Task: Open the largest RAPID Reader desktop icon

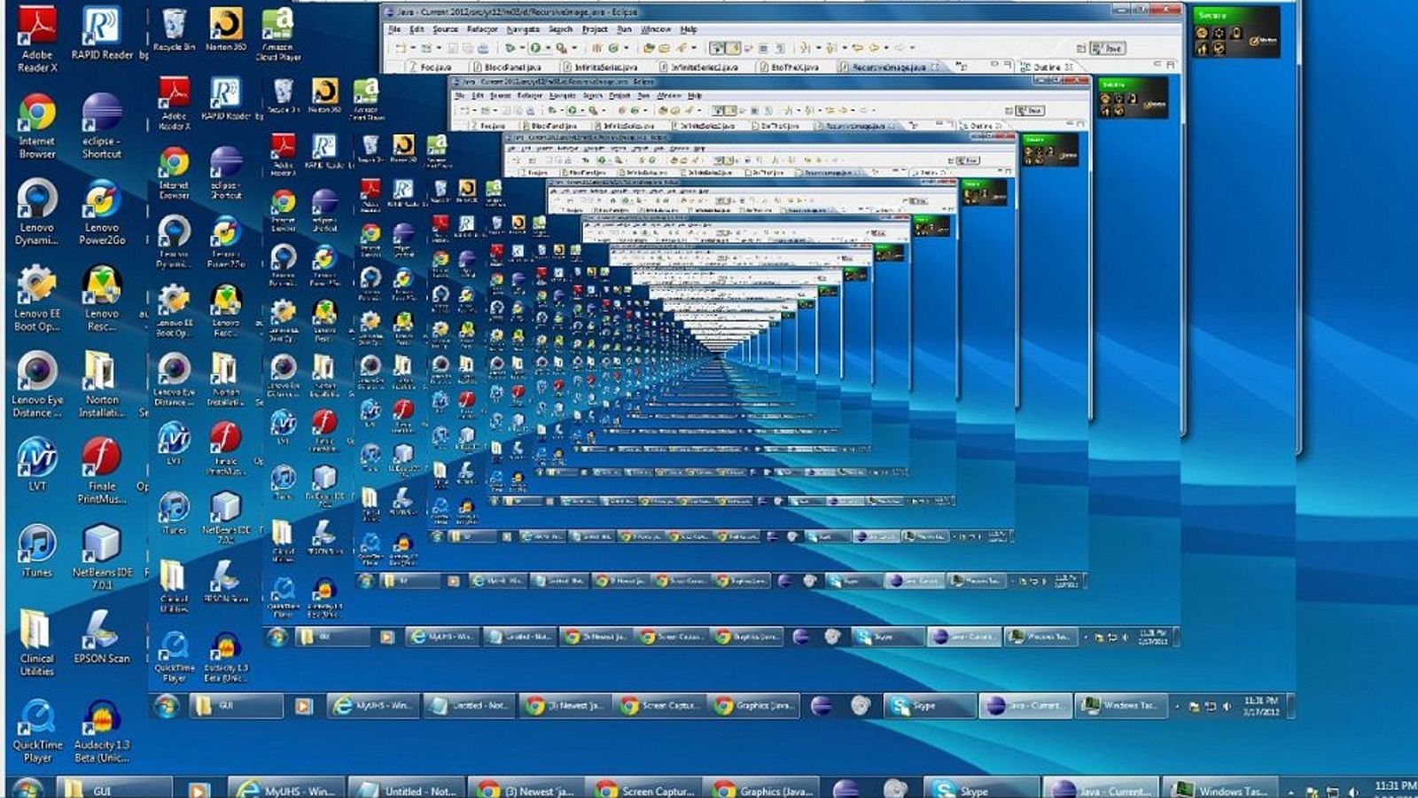Action: [x=101, y=27]
